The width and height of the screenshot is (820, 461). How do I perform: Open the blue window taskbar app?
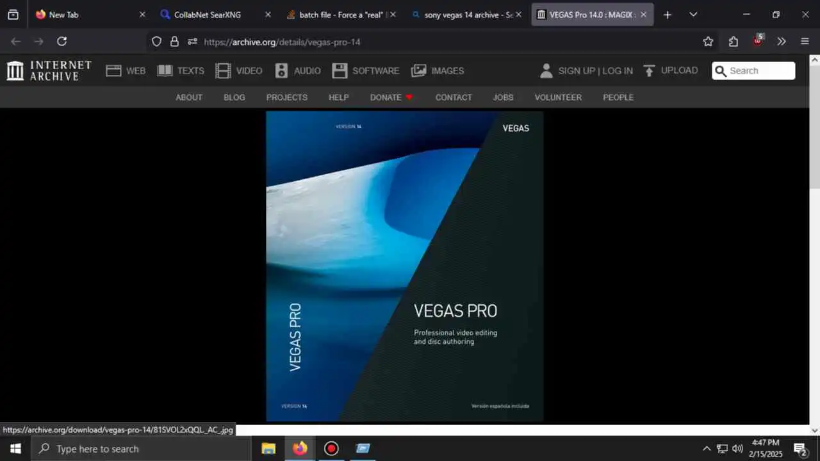363,448
